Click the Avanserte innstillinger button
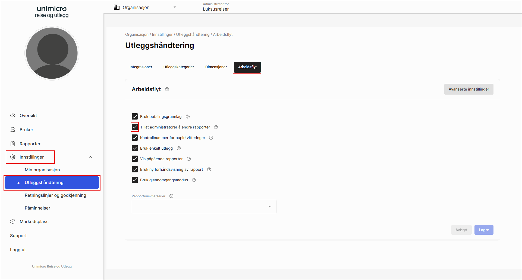522x280 pixels. (468, 89)
